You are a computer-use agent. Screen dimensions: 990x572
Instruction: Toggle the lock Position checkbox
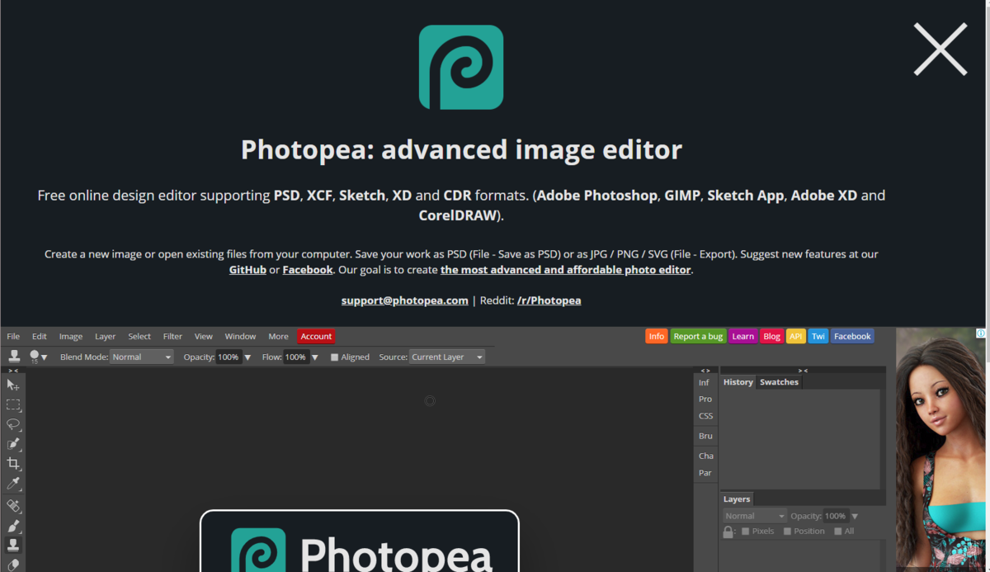click(x=787, y=532)
